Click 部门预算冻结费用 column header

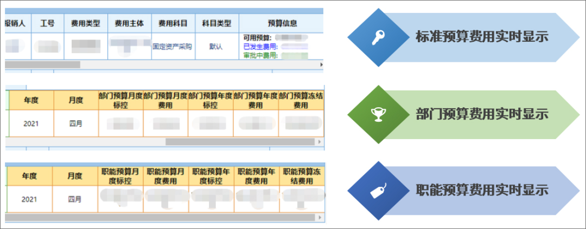(x=301, y=100)
